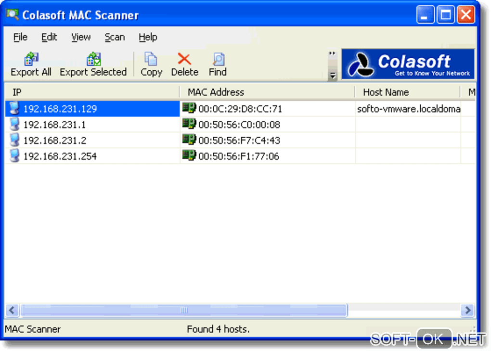Sort by the IP column header
The image size is (491, 351).
pos(92,92)
